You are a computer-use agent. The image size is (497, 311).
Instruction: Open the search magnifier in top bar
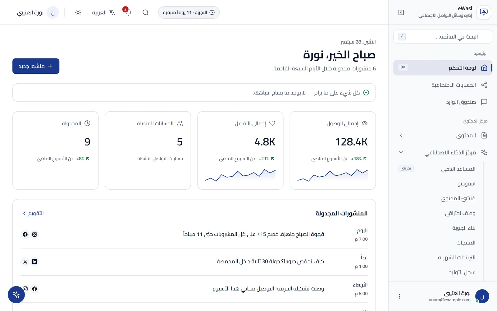pos(145,12)
